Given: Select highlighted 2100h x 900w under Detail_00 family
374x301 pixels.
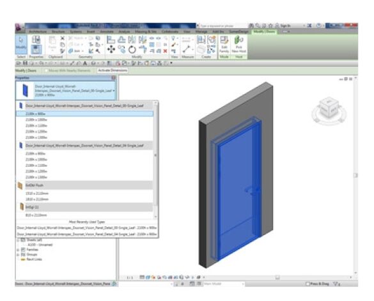Looking at the screenshot, I should [84, 114].
